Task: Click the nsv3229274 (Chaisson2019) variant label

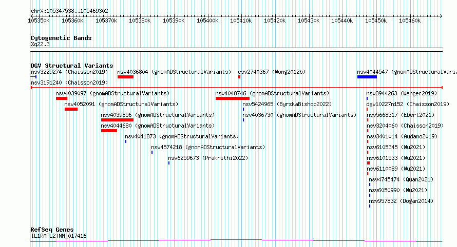Action: (x=69, y=72)
